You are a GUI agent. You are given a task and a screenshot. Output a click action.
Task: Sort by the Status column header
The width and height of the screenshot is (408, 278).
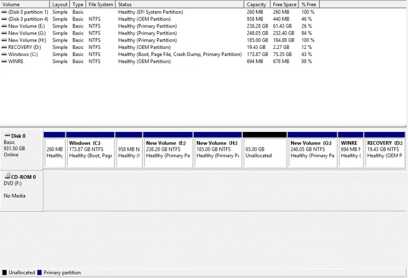tap(180, 4)
